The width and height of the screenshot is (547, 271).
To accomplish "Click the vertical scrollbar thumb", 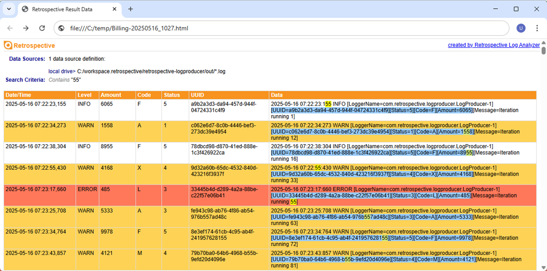I will (x=544, y=50).
